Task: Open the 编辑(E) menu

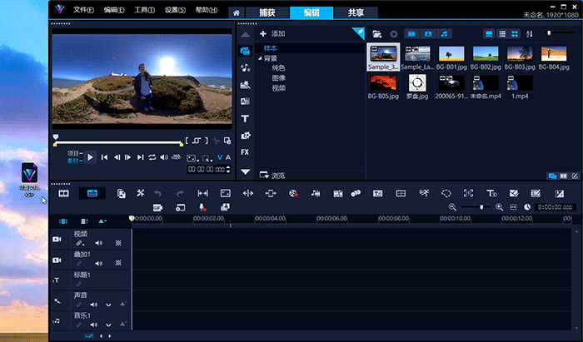Action: (114, 10)
